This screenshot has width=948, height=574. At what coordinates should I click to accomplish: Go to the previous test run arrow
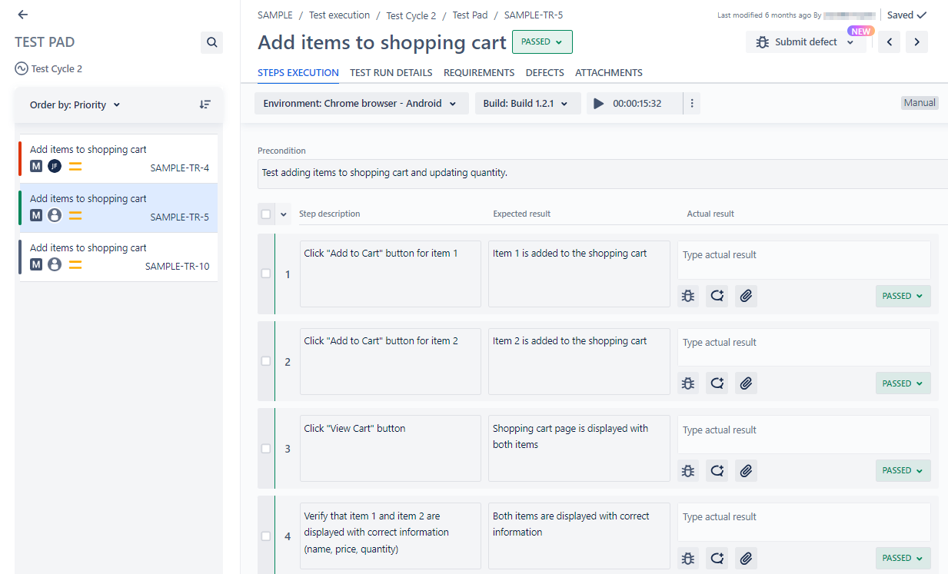889,42
